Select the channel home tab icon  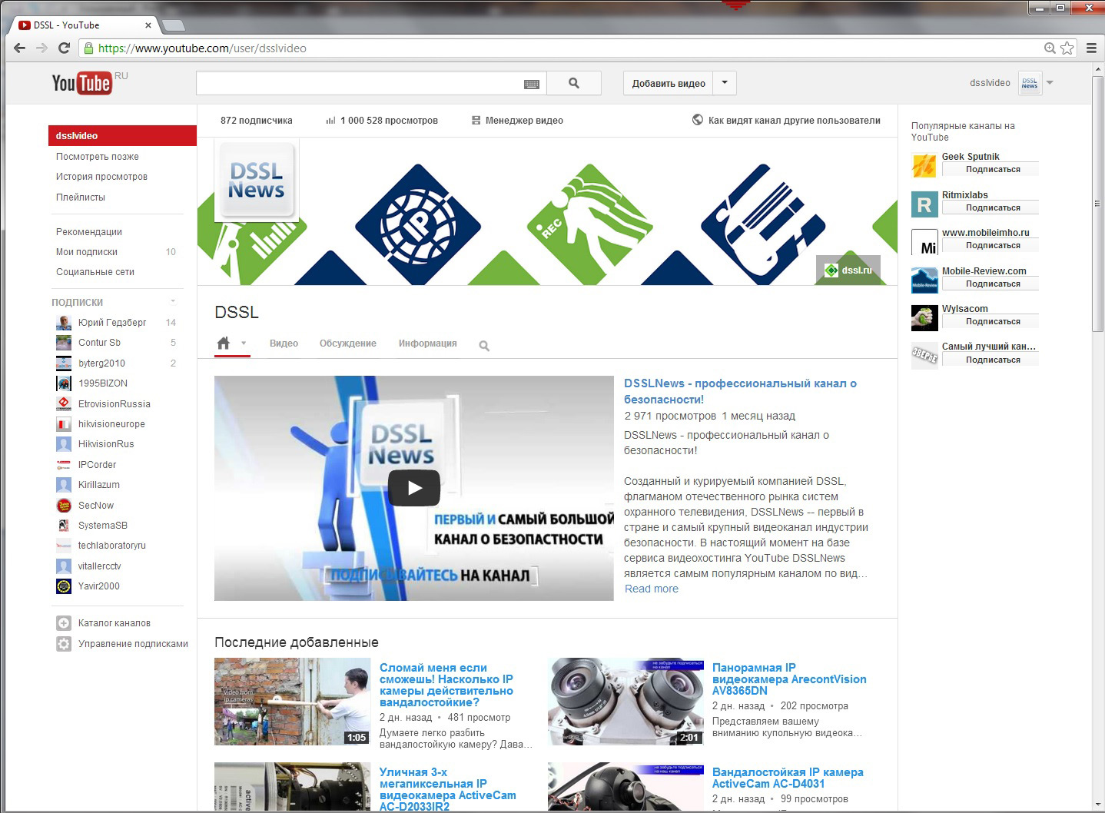coord(224,343)
